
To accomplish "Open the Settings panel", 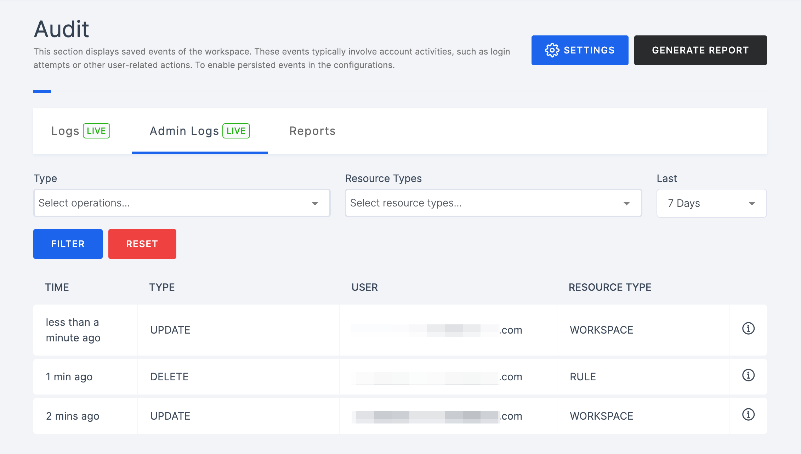I will click(580, 50).
